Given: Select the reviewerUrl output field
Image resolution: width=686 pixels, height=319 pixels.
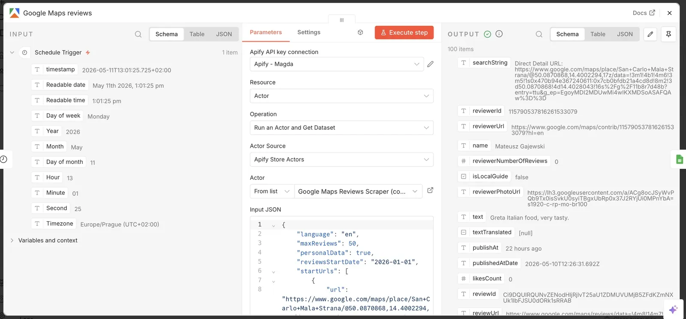Looking at the screenshot, I should tap(482, 126).
